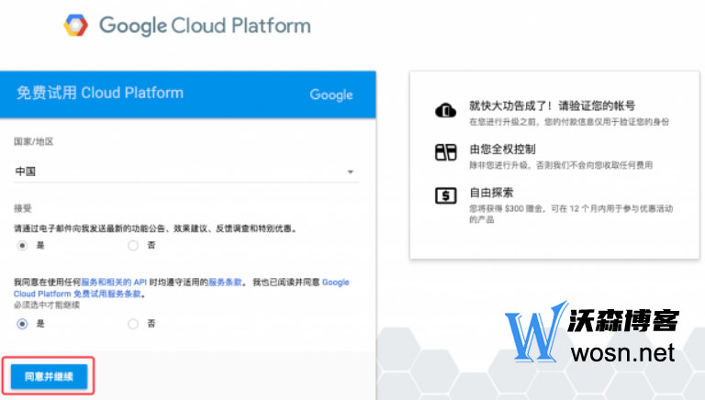The image size is (705, 400).
Task: Click the 就快大功告成了！请验证您的帐号 heading
Action: click(x=552, y=106)
